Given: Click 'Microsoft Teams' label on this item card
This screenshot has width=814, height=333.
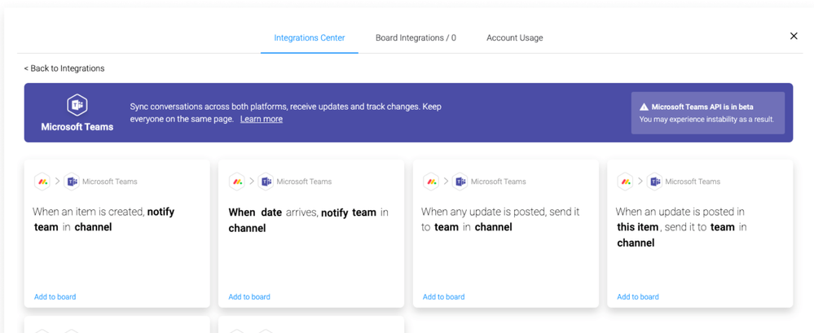Looking at the screenshot, I should (693, 182).
